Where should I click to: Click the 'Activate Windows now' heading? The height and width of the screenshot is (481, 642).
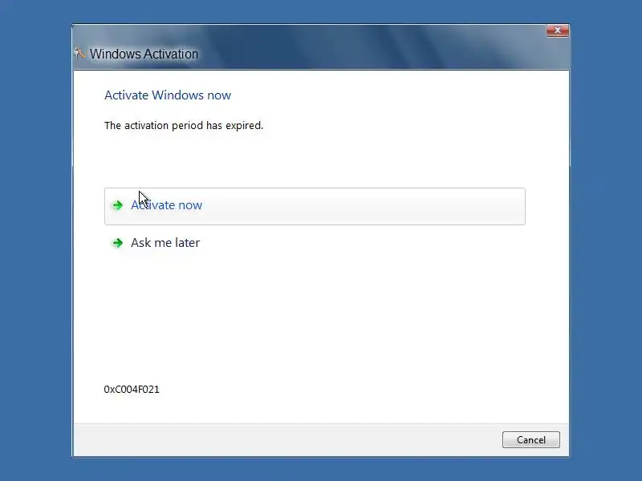(x=168, y=95)
